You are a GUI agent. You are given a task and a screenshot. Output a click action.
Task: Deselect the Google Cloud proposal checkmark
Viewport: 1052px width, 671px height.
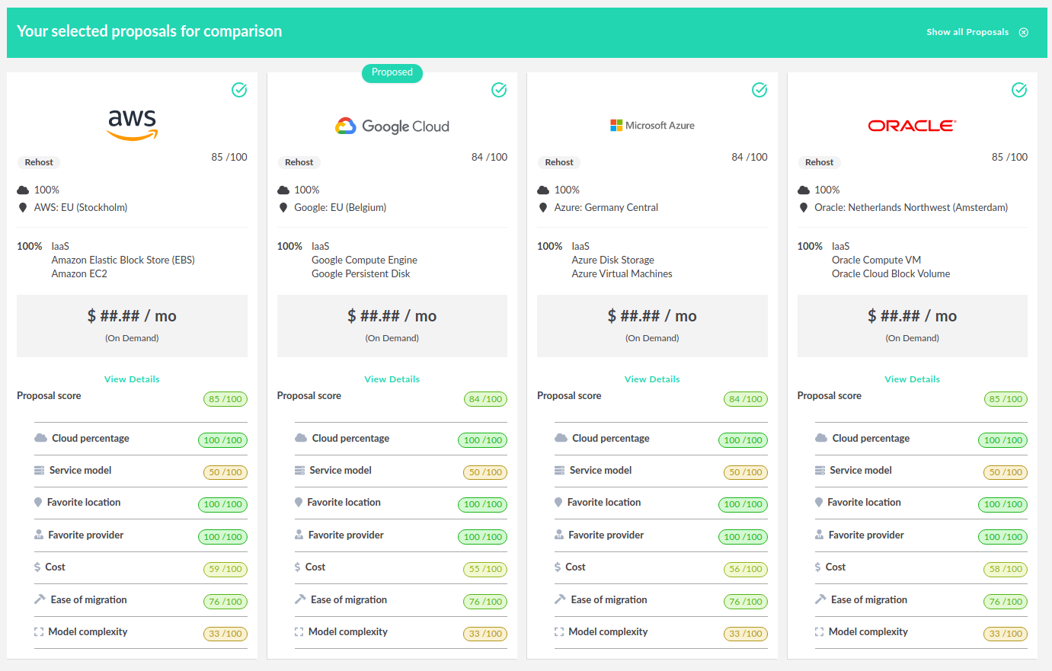click(499, 90)
